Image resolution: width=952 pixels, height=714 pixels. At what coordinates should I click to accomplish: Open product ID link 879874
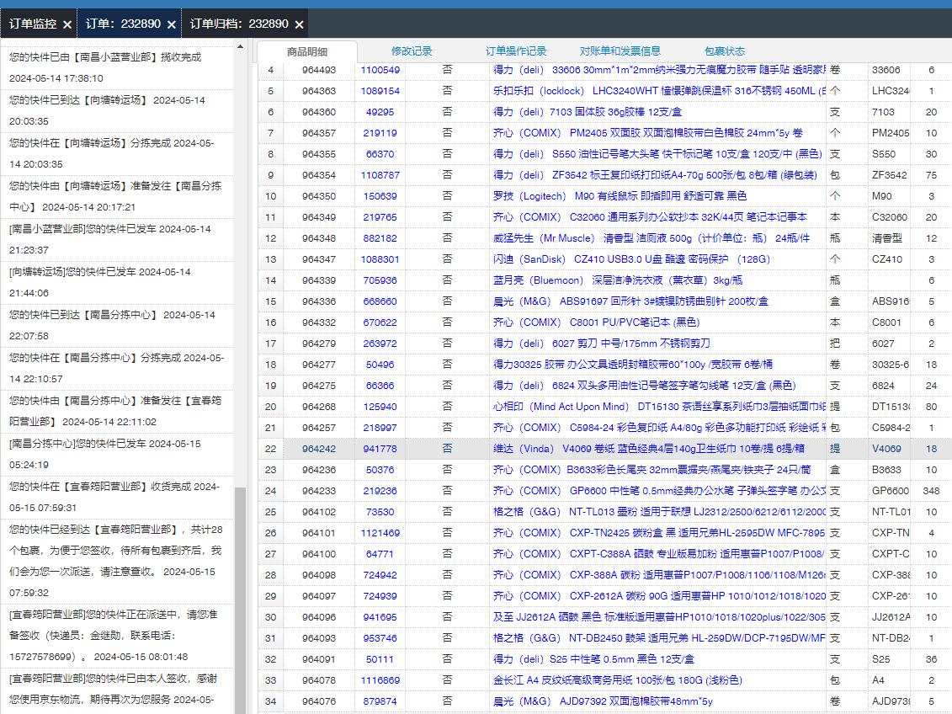(x=380, y=701)
